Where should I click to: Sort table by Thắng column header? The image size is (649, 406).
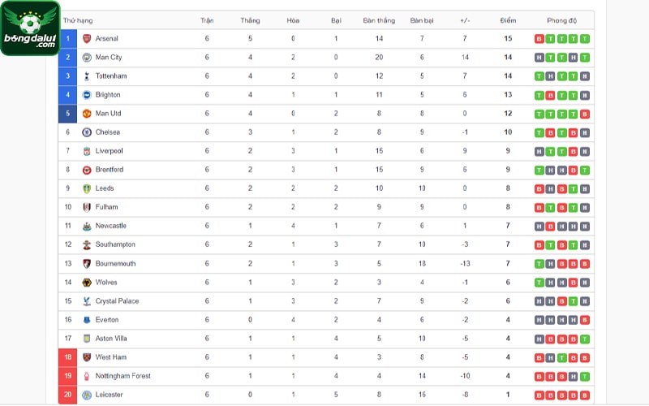pyautogui.click(x=250, y=20)
